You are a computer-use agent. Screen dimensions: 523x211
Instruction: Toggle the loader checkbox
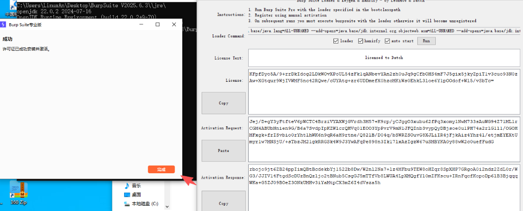[336, 41]
